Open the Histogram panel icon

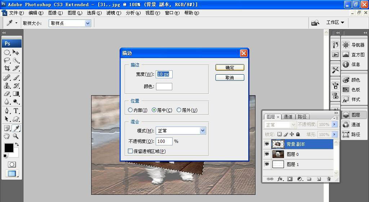tap(346, 54)
